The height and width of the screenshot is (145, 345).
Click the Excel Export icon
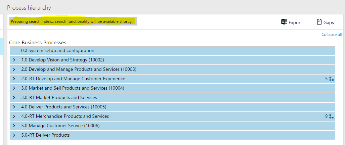(284, 22)
